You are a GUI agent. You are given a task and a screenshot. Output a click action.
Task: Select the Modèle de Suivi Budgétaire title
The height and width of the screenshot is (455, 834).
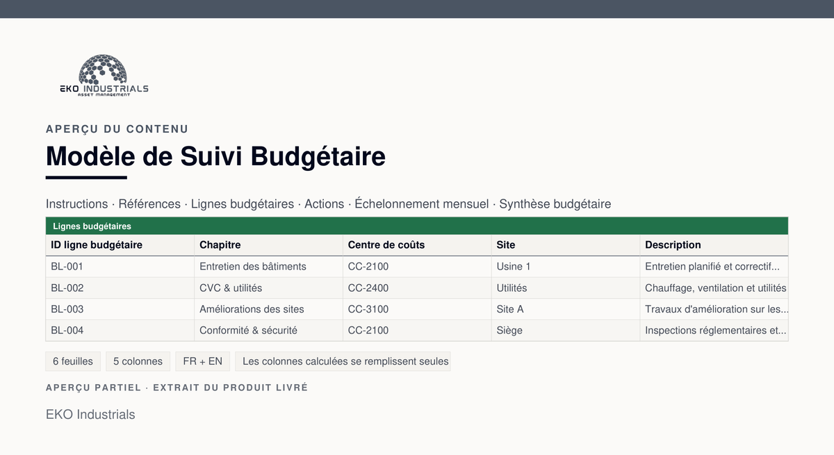pyautogui.click(x=215, y=156)
